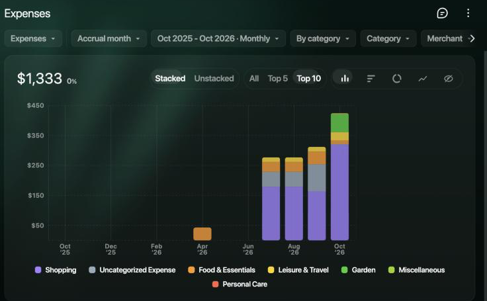Click the $1,333 total amount
487x301 pixels.
(x=40, y=79)
